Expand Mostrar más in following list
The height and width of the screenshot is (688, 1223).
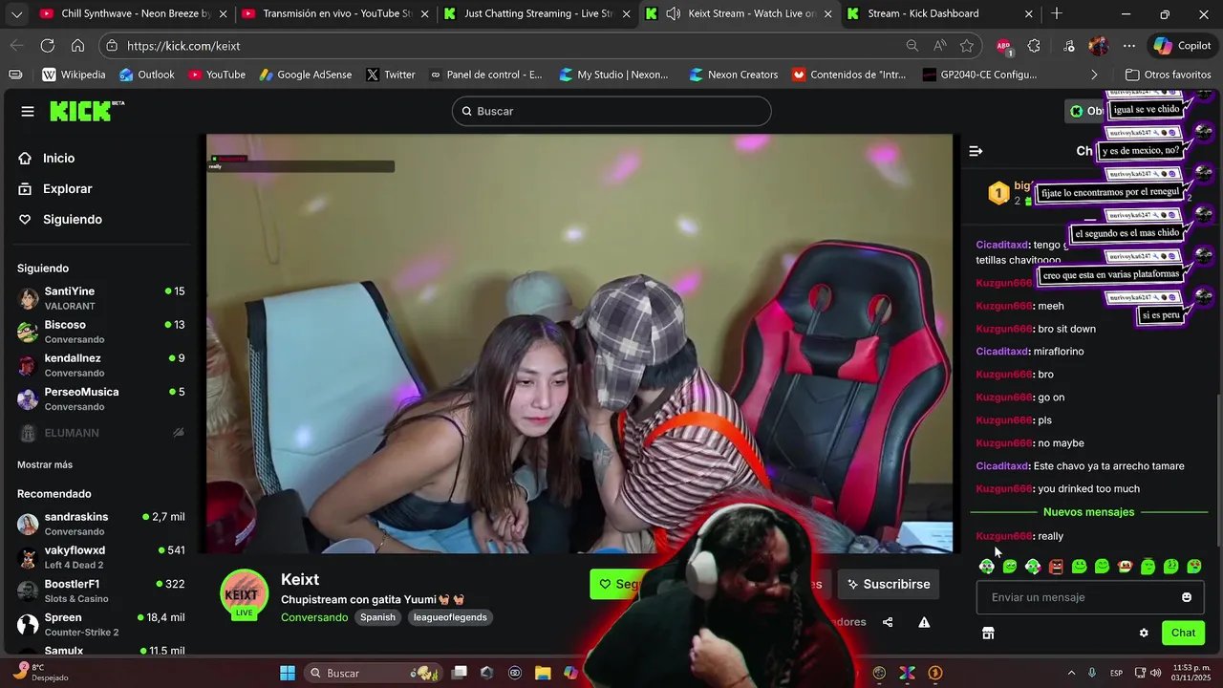click(x=45, y=464)
